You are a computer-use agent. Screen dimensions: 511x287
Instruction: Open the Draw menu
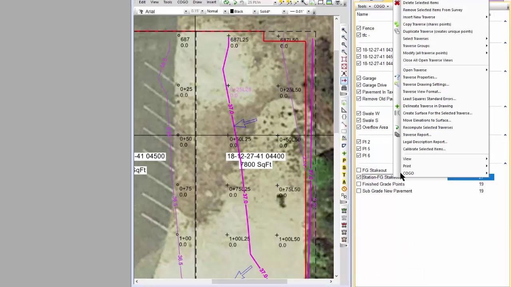pos(197,2)
